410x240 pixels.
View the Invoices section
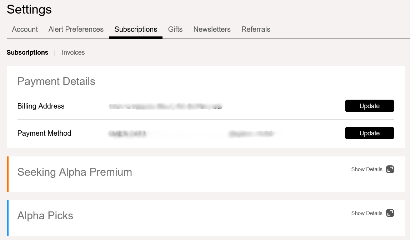click(73, 52)
